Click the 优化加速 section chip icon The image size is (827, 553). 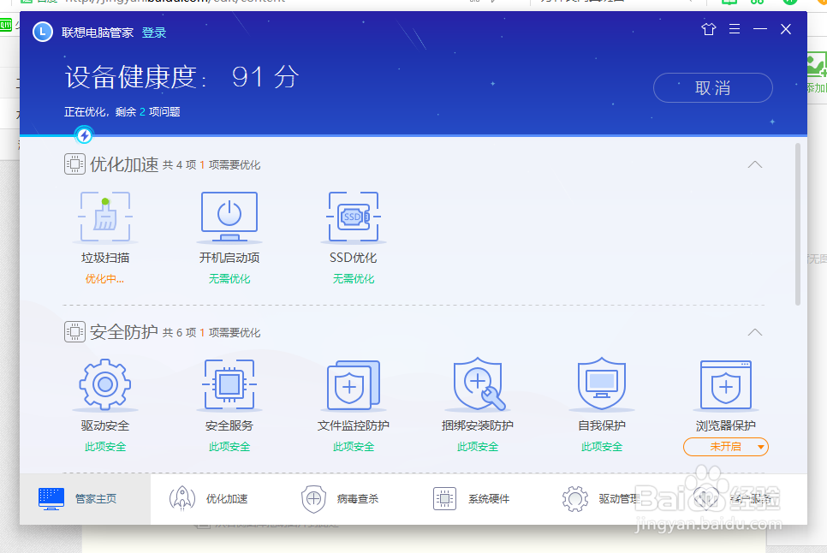point(74,164)
